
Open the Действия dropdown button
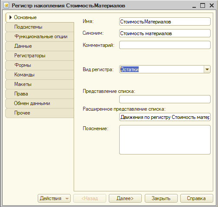(54, 198)
